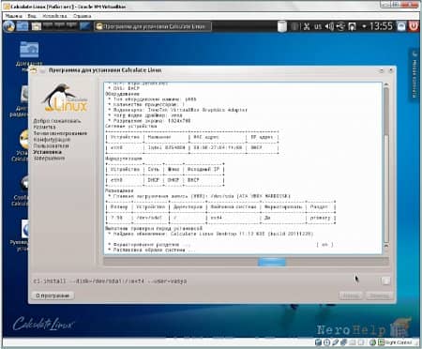The height and width of the screenshot is (349, 422).
Task: Click the cl-install command line text
Action: [110, 281]
